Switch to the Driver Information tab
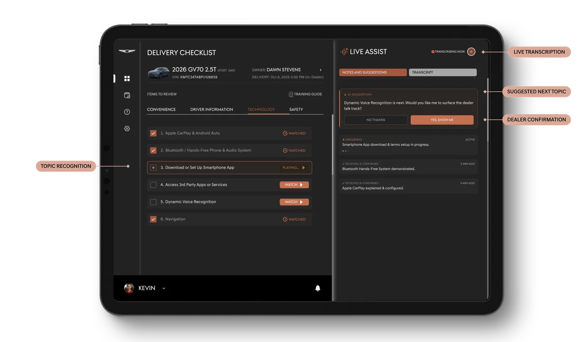This screenshot has height=342, width=588. click(x=212, y=109)
